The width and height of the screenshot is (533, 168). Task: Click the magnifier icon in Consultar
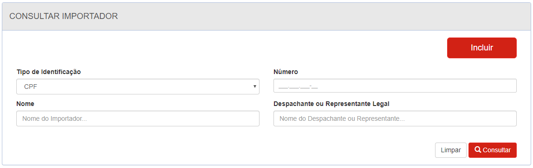(478, 149)
